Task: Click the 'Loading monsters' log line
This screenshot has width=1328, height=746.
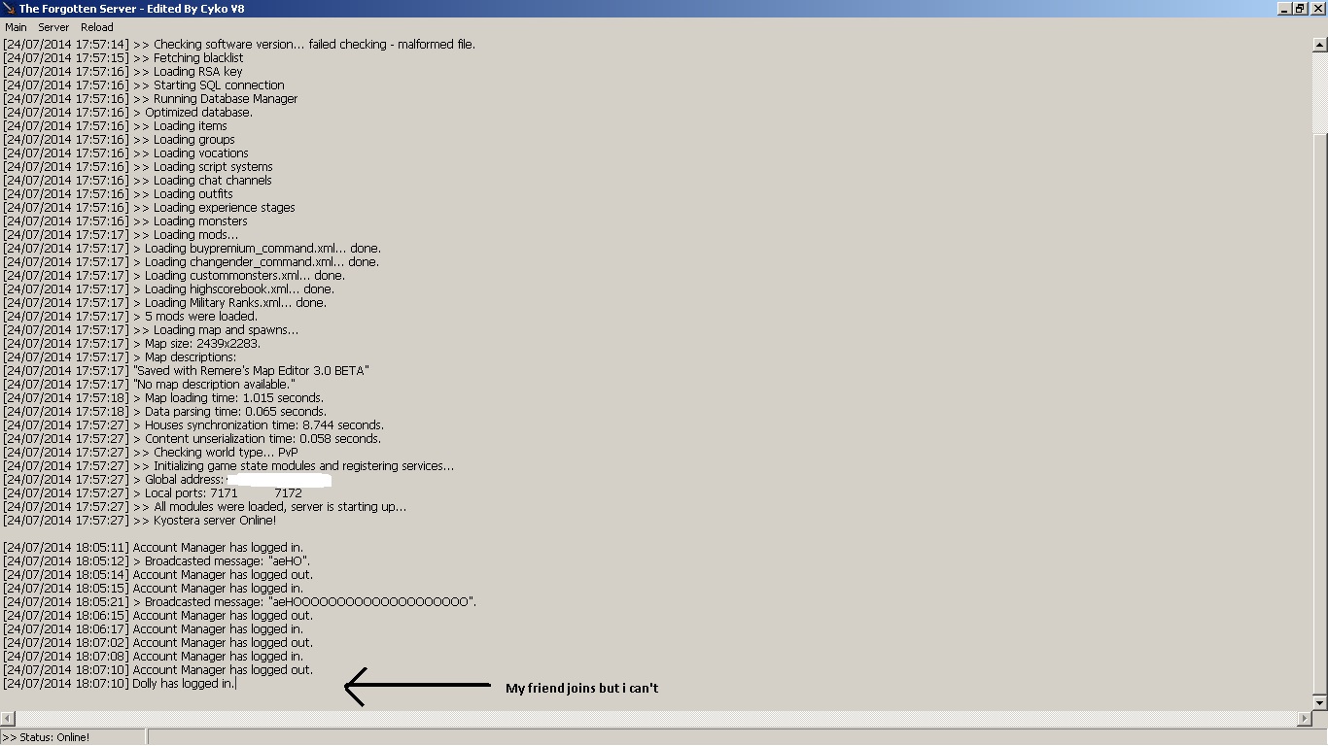Action: coord(125,221)
